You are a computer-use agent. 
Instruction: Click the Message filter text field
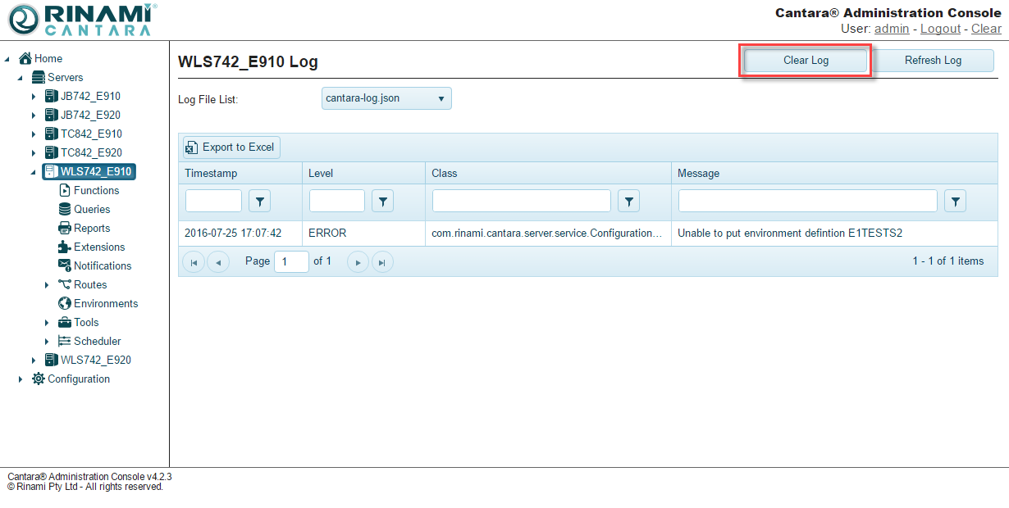[x=807, y=201]
